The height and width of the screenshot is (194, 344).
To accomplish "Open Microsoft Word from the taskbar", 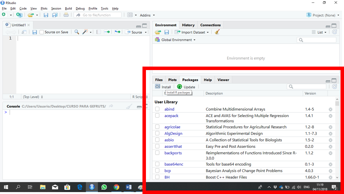I will pyautogui.click(x=129, y=187).
